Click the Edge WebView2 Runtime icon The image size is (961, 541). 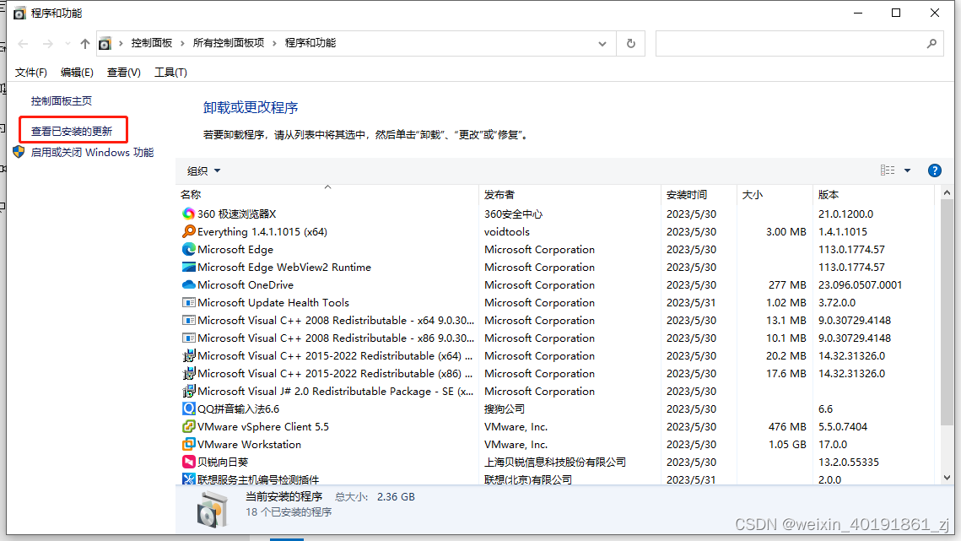click(189, 267)
